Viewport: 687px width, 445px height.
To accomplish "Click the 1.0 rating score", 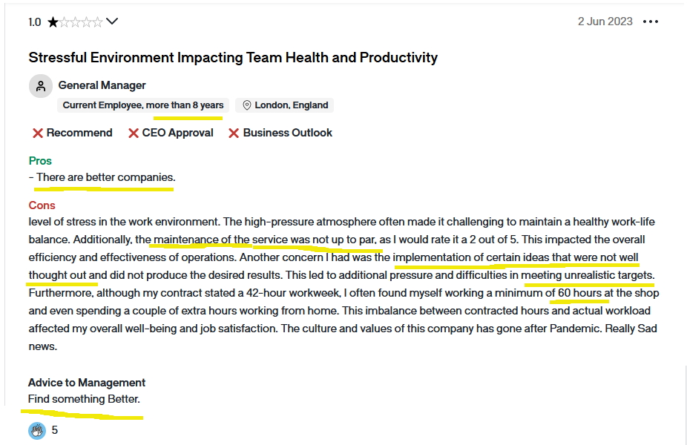I will click(x=35, y=22).
